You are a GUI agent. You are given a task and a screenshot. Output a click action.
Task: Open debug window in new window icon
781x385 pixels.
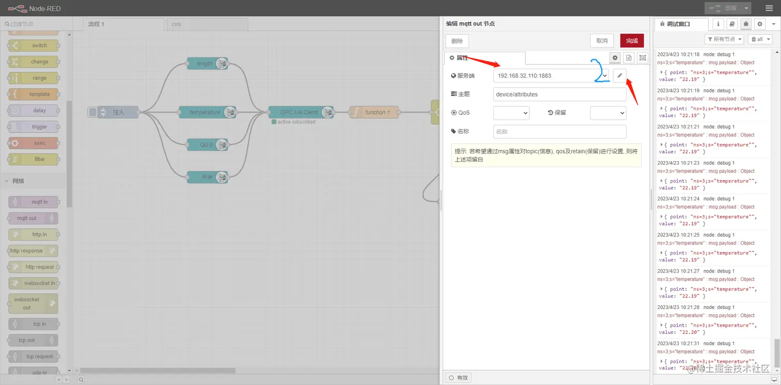click(x=773, y=379)
